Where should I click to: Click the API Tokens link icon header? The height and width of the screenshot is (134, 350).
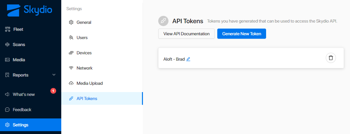click(x=163, y=21)
